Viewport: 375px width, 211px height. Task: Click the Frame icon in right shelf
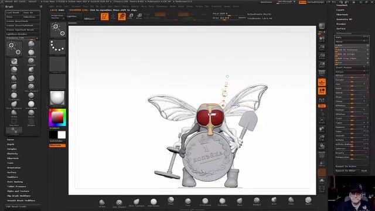322,121
